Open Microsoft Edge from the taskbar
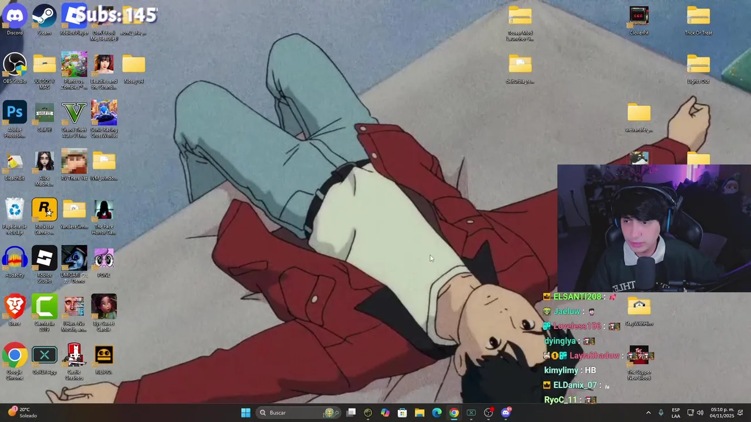The height and width of the screenshot is (422, 751). click(x=437, y=413)
